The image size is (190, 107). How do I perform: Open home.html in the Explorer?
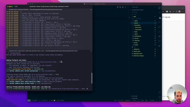[138, 30]
